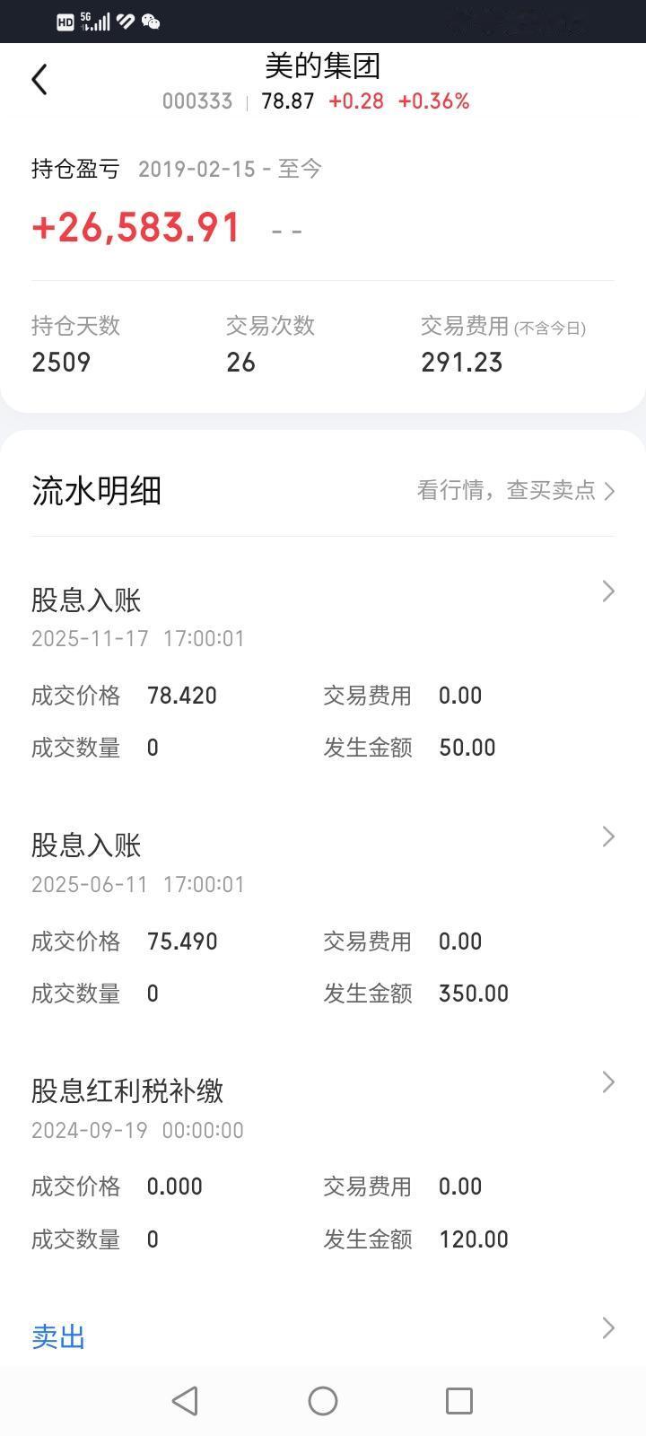Image resolution: width=646 pixels, height=1436 pixels.
Task: Tap stock code 000333
Action: pos(197,101)
